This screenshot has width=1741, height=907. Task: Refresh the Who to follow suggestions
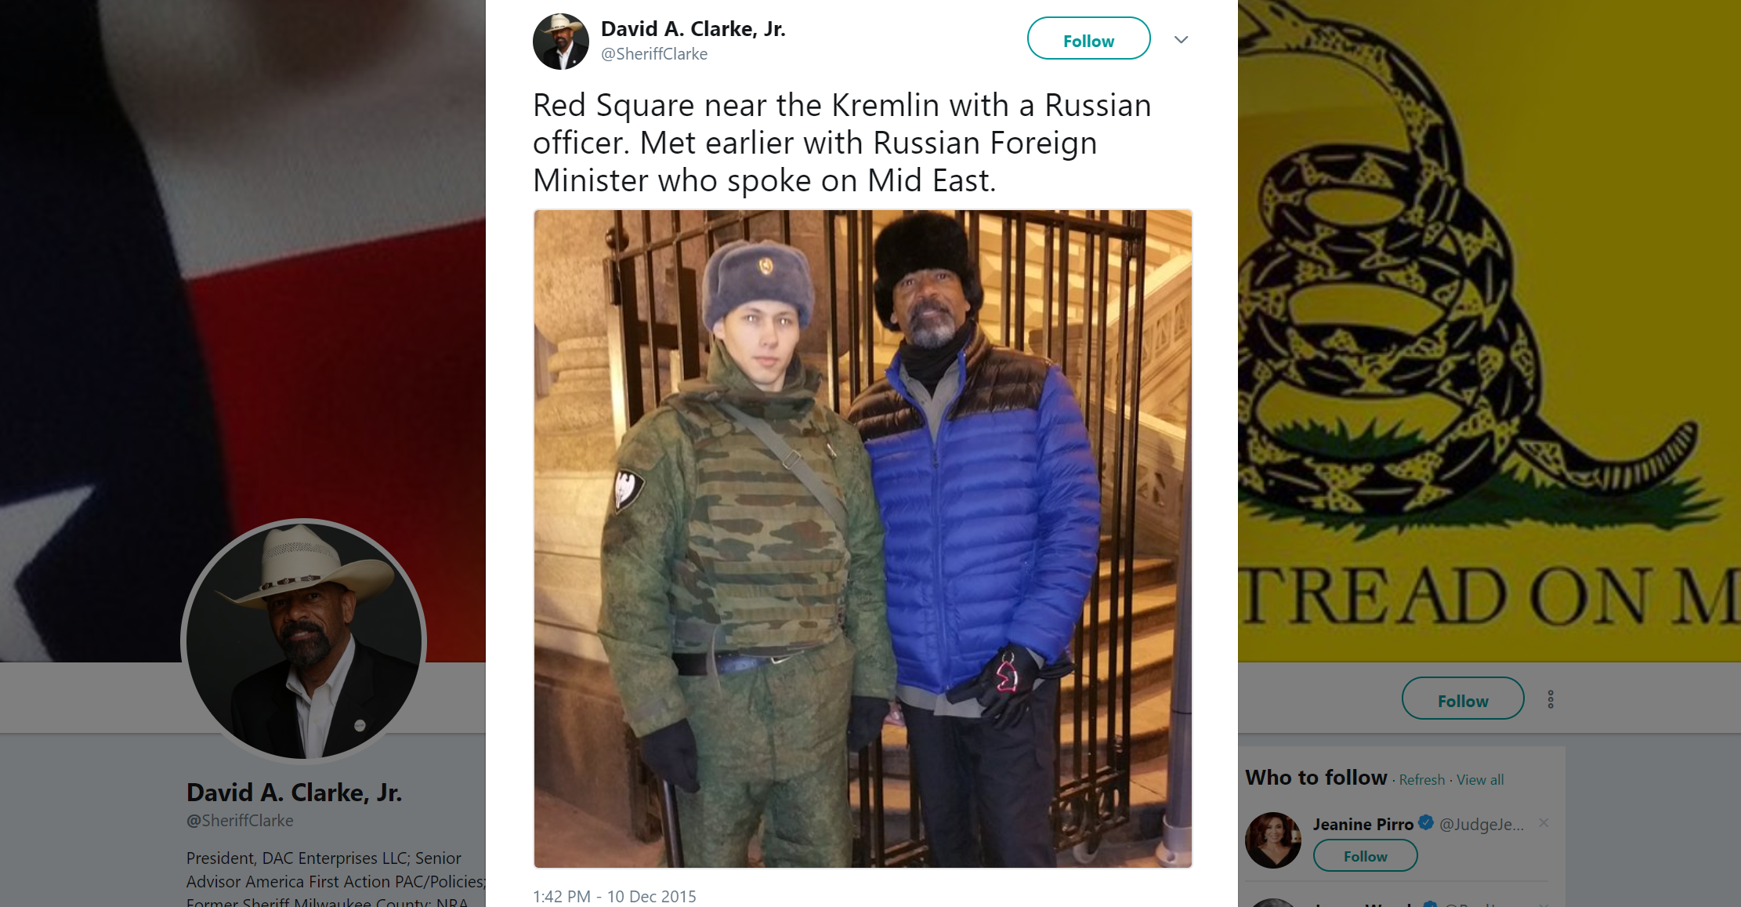(x=1421, y=780)
